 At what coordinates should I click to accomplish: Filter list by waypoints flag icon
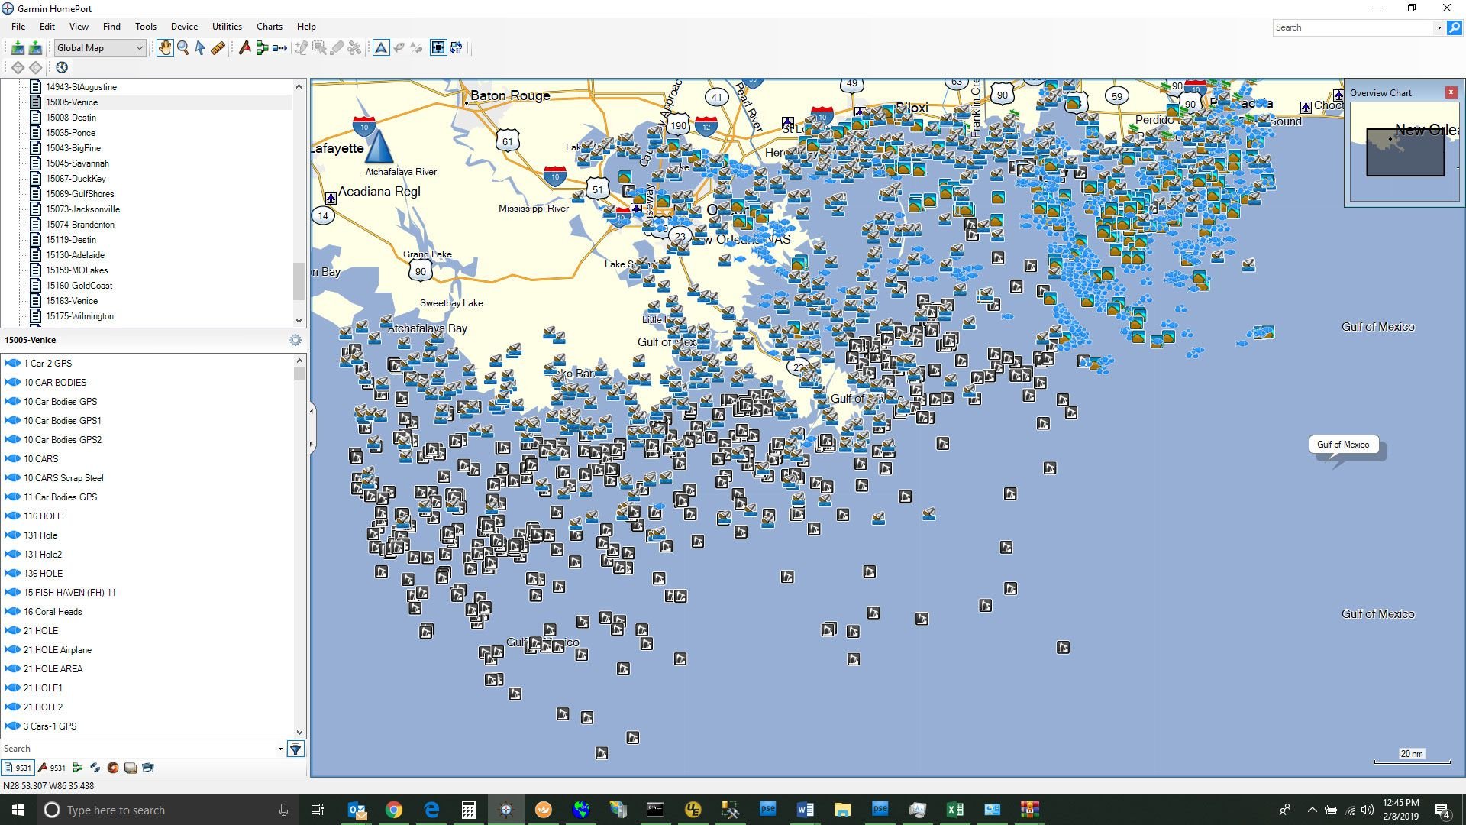[x=52, y=768]
